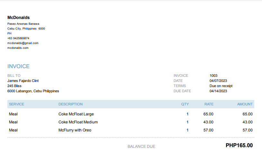Screen dimensions: 262x152
Task: Click the BALANCE DUE label
Action: coord(141,147)
